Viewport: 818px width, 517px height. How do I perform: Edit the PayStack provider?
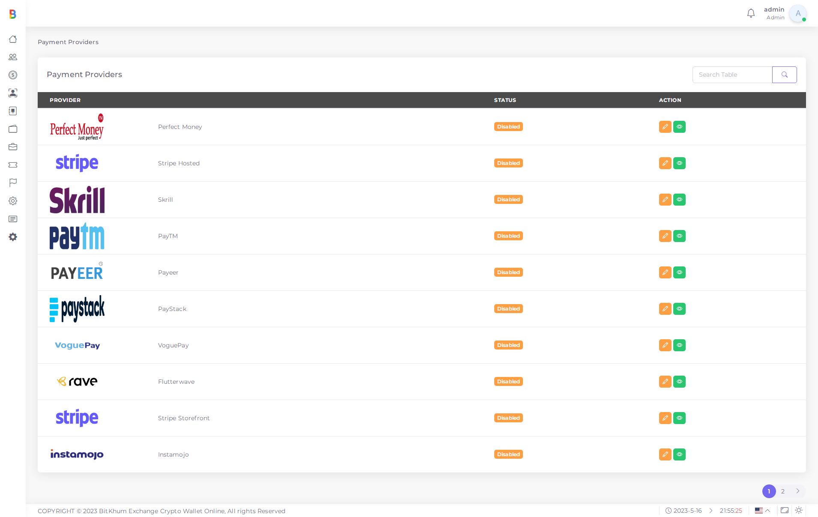665,309
